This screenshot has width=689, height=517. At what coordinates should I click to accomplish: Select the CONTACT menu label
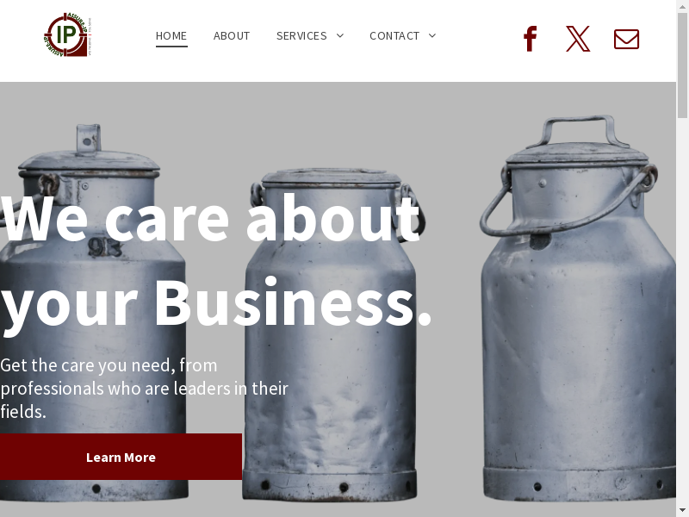pyautogui.click(x=394, y=35)
